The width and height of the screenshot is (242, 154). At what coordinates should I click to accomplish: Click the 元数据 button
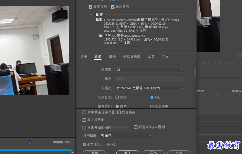[x=94, y=152]
